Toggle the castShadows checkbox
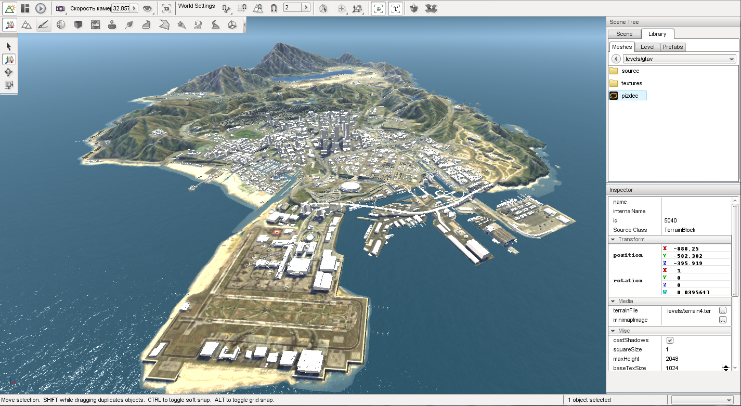The height and width of the screenshot is (406, 741). [x=670, y=340]
